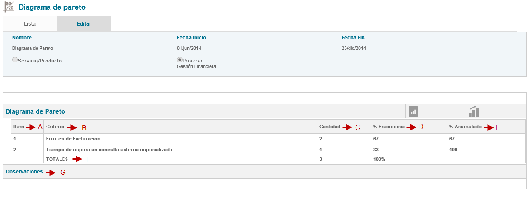
Task: Click the Gestión Financiera process label
Action: (196, 67)
